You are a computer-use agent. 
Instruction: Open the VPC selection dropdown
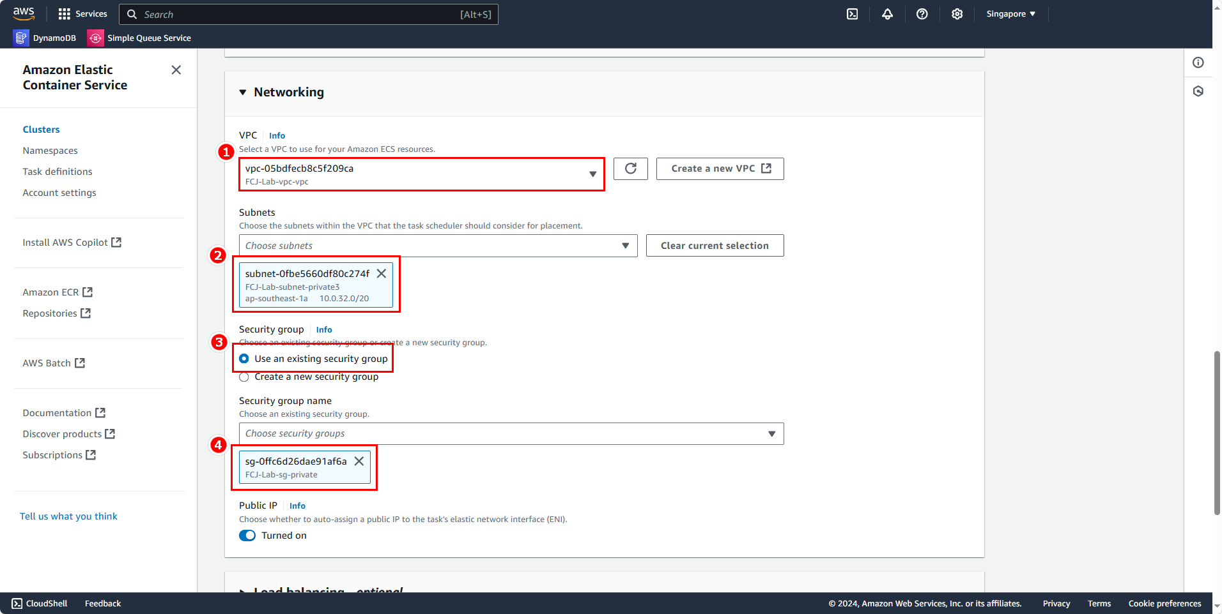422,174
